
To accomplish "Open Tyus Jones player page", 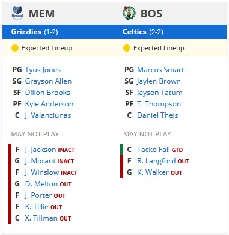I will pyautogui.click(x=43, y=70).
